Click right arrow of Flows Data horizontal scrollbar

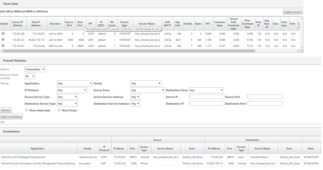298,51
